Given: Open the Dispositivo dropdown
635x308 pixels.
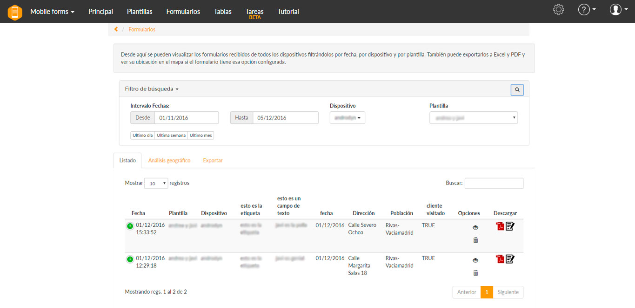Looking at the screenshot, I should (347, 118).
